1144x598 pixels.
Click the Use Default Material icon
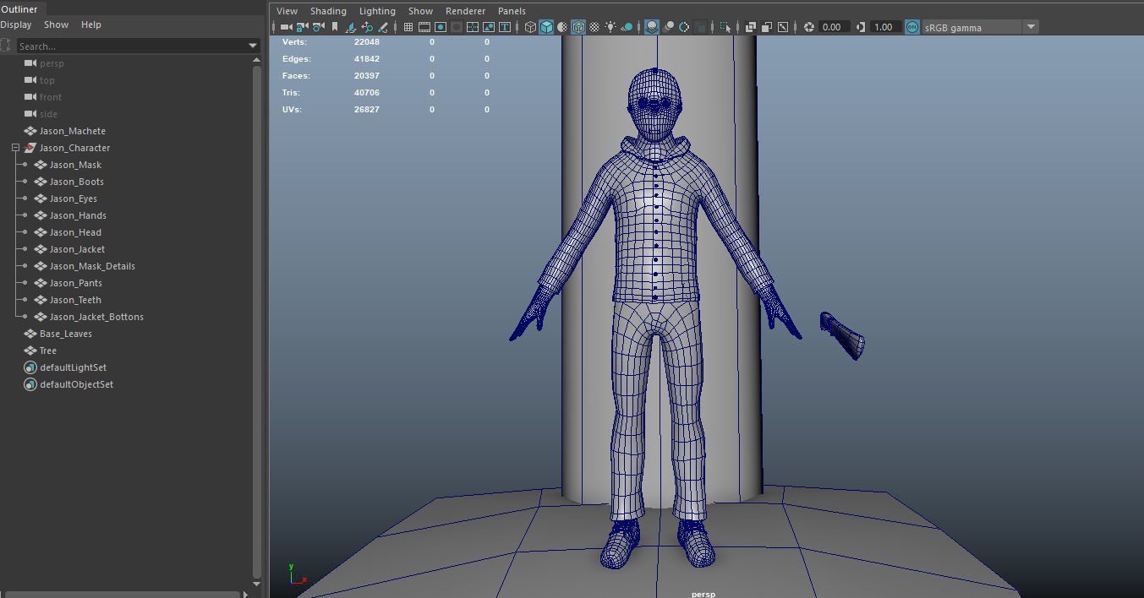tap(562, 27)
